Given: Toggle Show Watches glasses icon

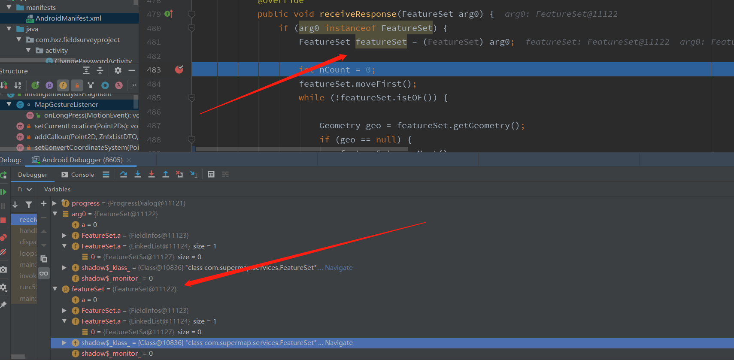Looking at the screenshot, I should click(44, 273).
